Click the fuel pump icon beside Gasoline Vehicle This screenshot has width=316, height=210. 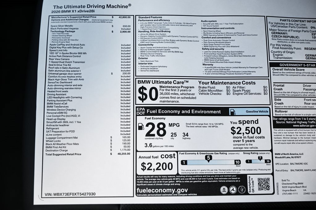point(233,111)
